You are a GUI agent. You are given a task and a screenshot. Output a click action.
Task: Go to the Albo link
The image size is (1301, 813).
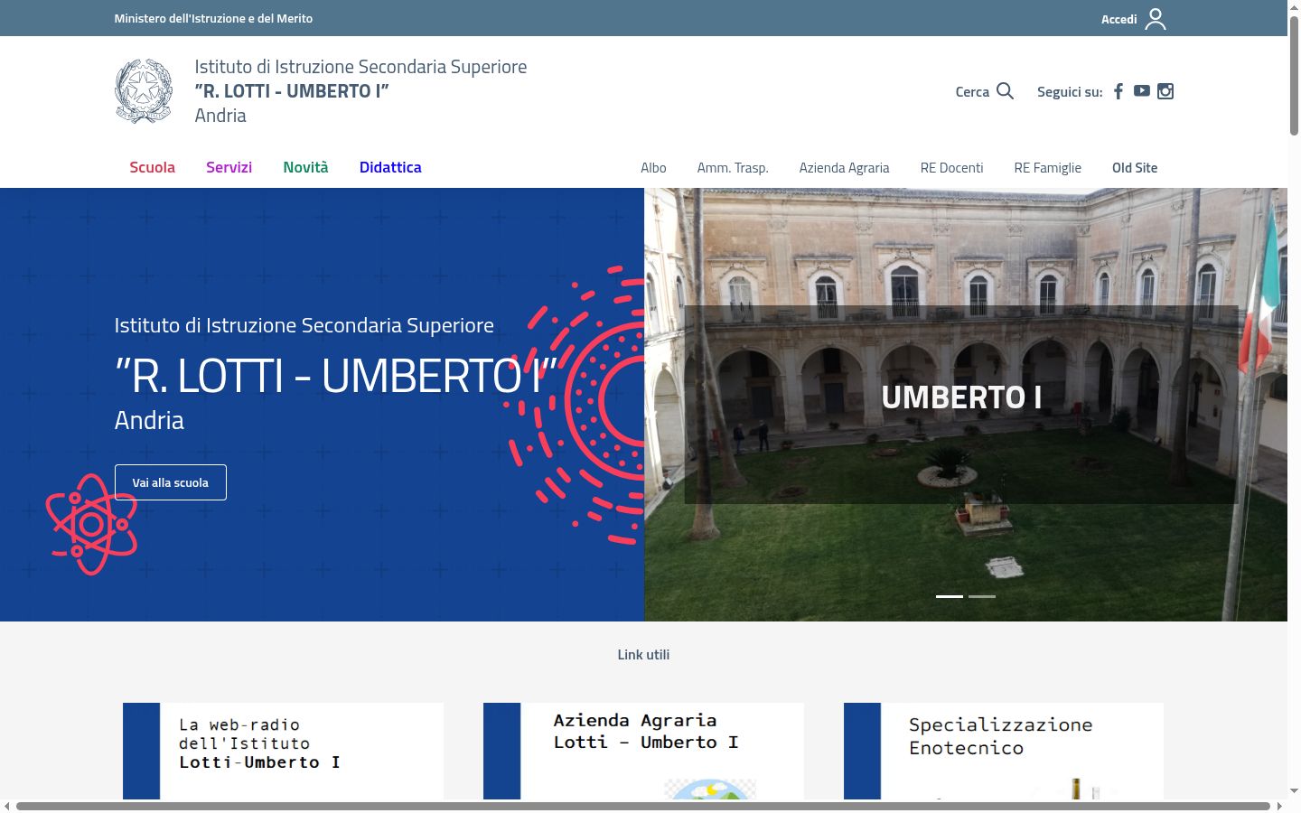653,168
